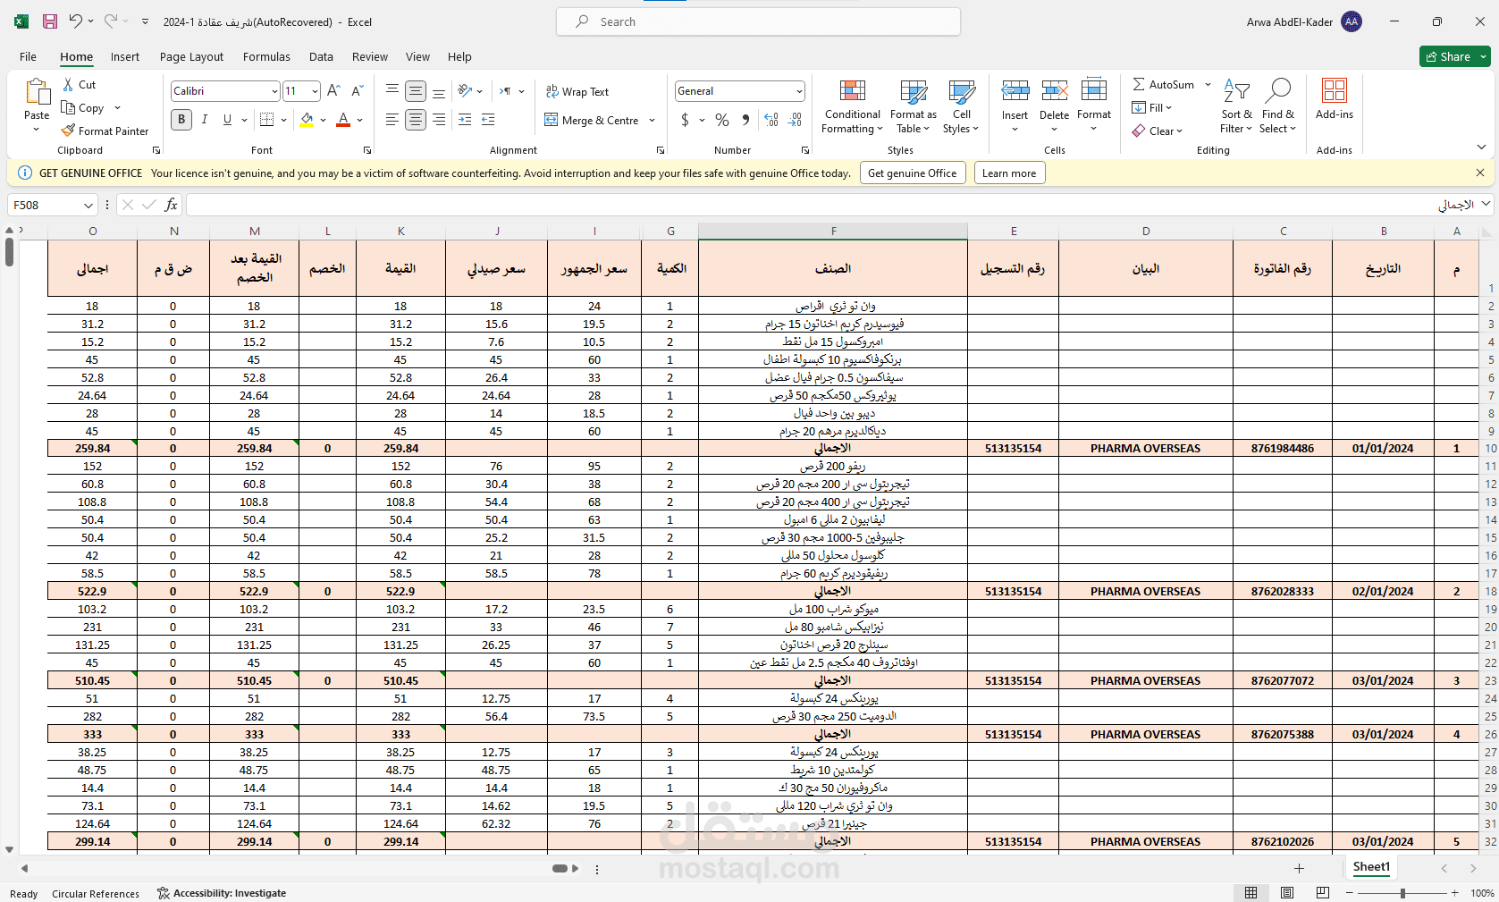Screen dimensions: 1499x902
Task: Switch to Page Break Preview view icon
Action: (x=1323, y=892)
